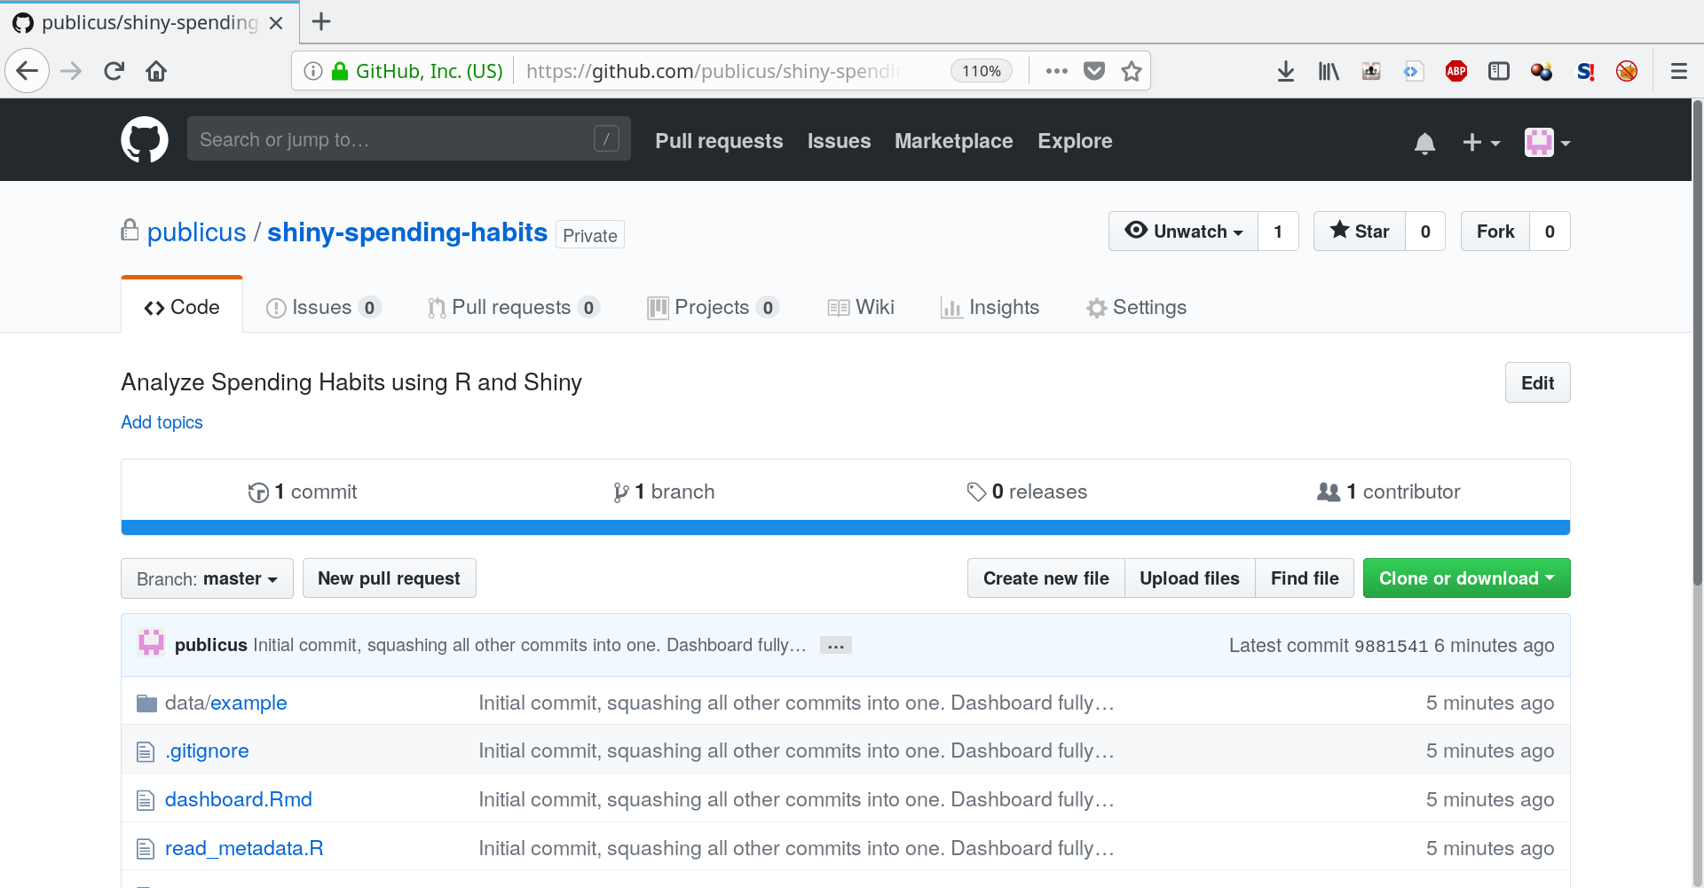Screen dimensions: 1704x888
Task: Switch to the repository Pull requests tab
Action: tap(513, 307)
